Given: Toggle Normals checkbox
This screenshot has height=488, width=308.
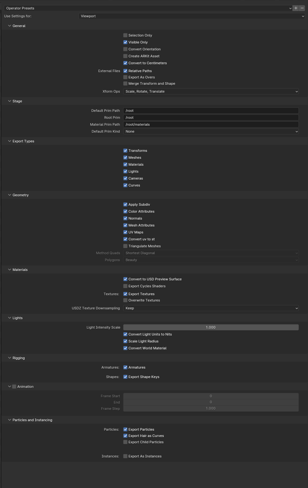Looking at the screenshot, I should click(x=125, y=218).
